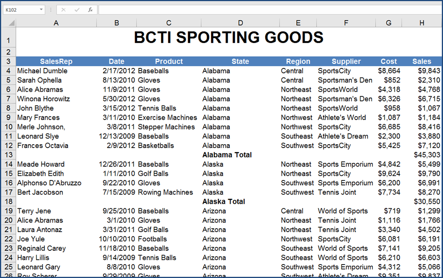Image resolution: width=443 pixels, height=278 pixels.
Task: Select row 13 header
Action: 8,155
